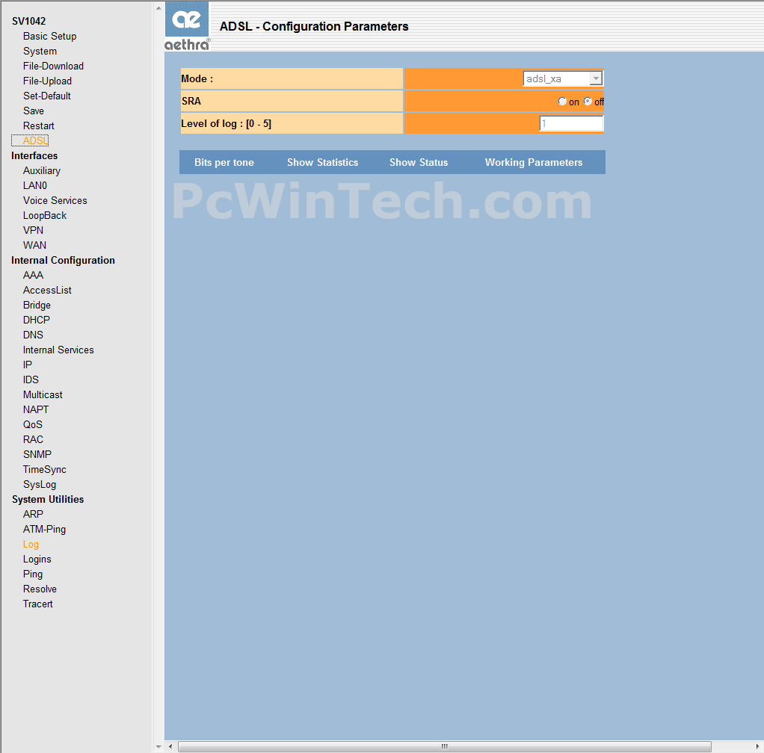Open the DHCP configuration link
Viewport: 764px width, 753px height.
pyautogui.click(x=37, y=320)
